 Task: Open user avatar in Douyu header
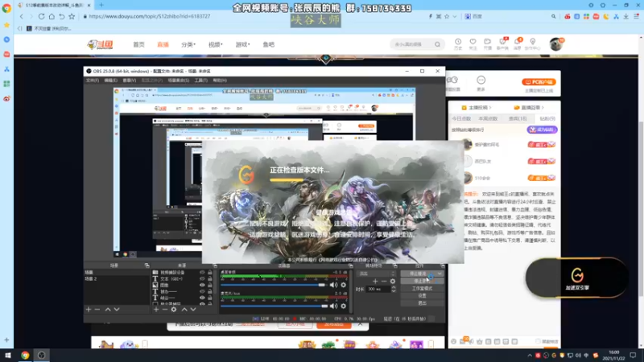tap(556, 44)
